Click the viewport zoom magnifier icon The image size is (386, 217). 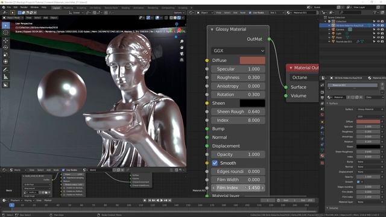[182, 42]
